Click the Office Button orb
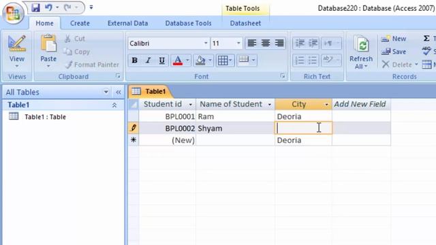The image size is (436, 245). pyautogui.click(x=13, y=13)
